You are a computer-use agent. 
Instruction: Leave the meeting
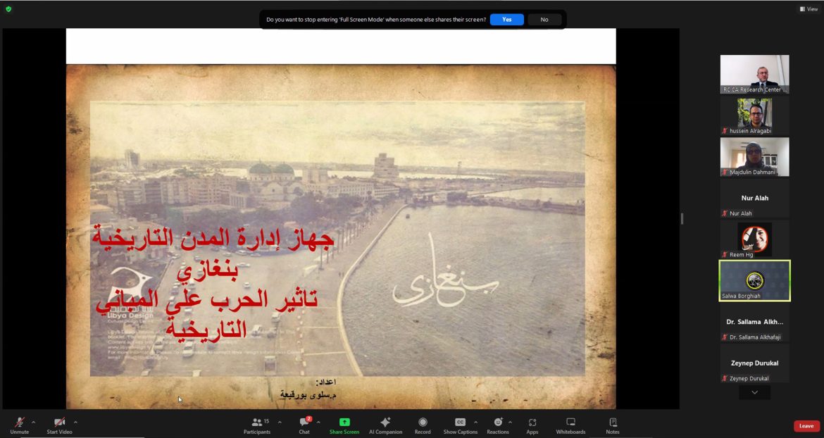coord(806,425)
